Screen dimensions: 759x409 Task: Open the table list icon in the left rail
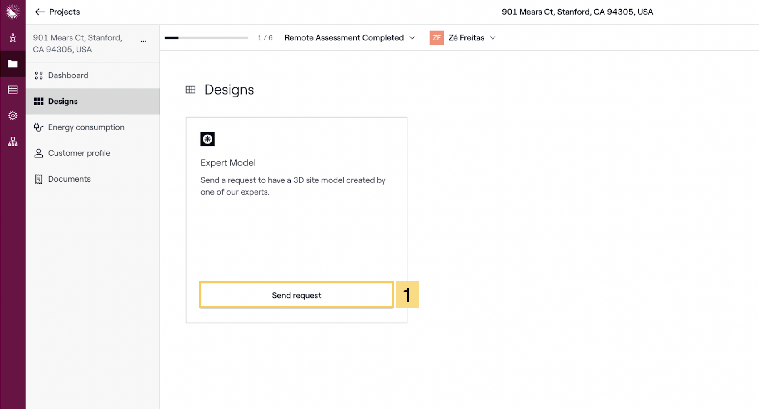coord(13,90)
